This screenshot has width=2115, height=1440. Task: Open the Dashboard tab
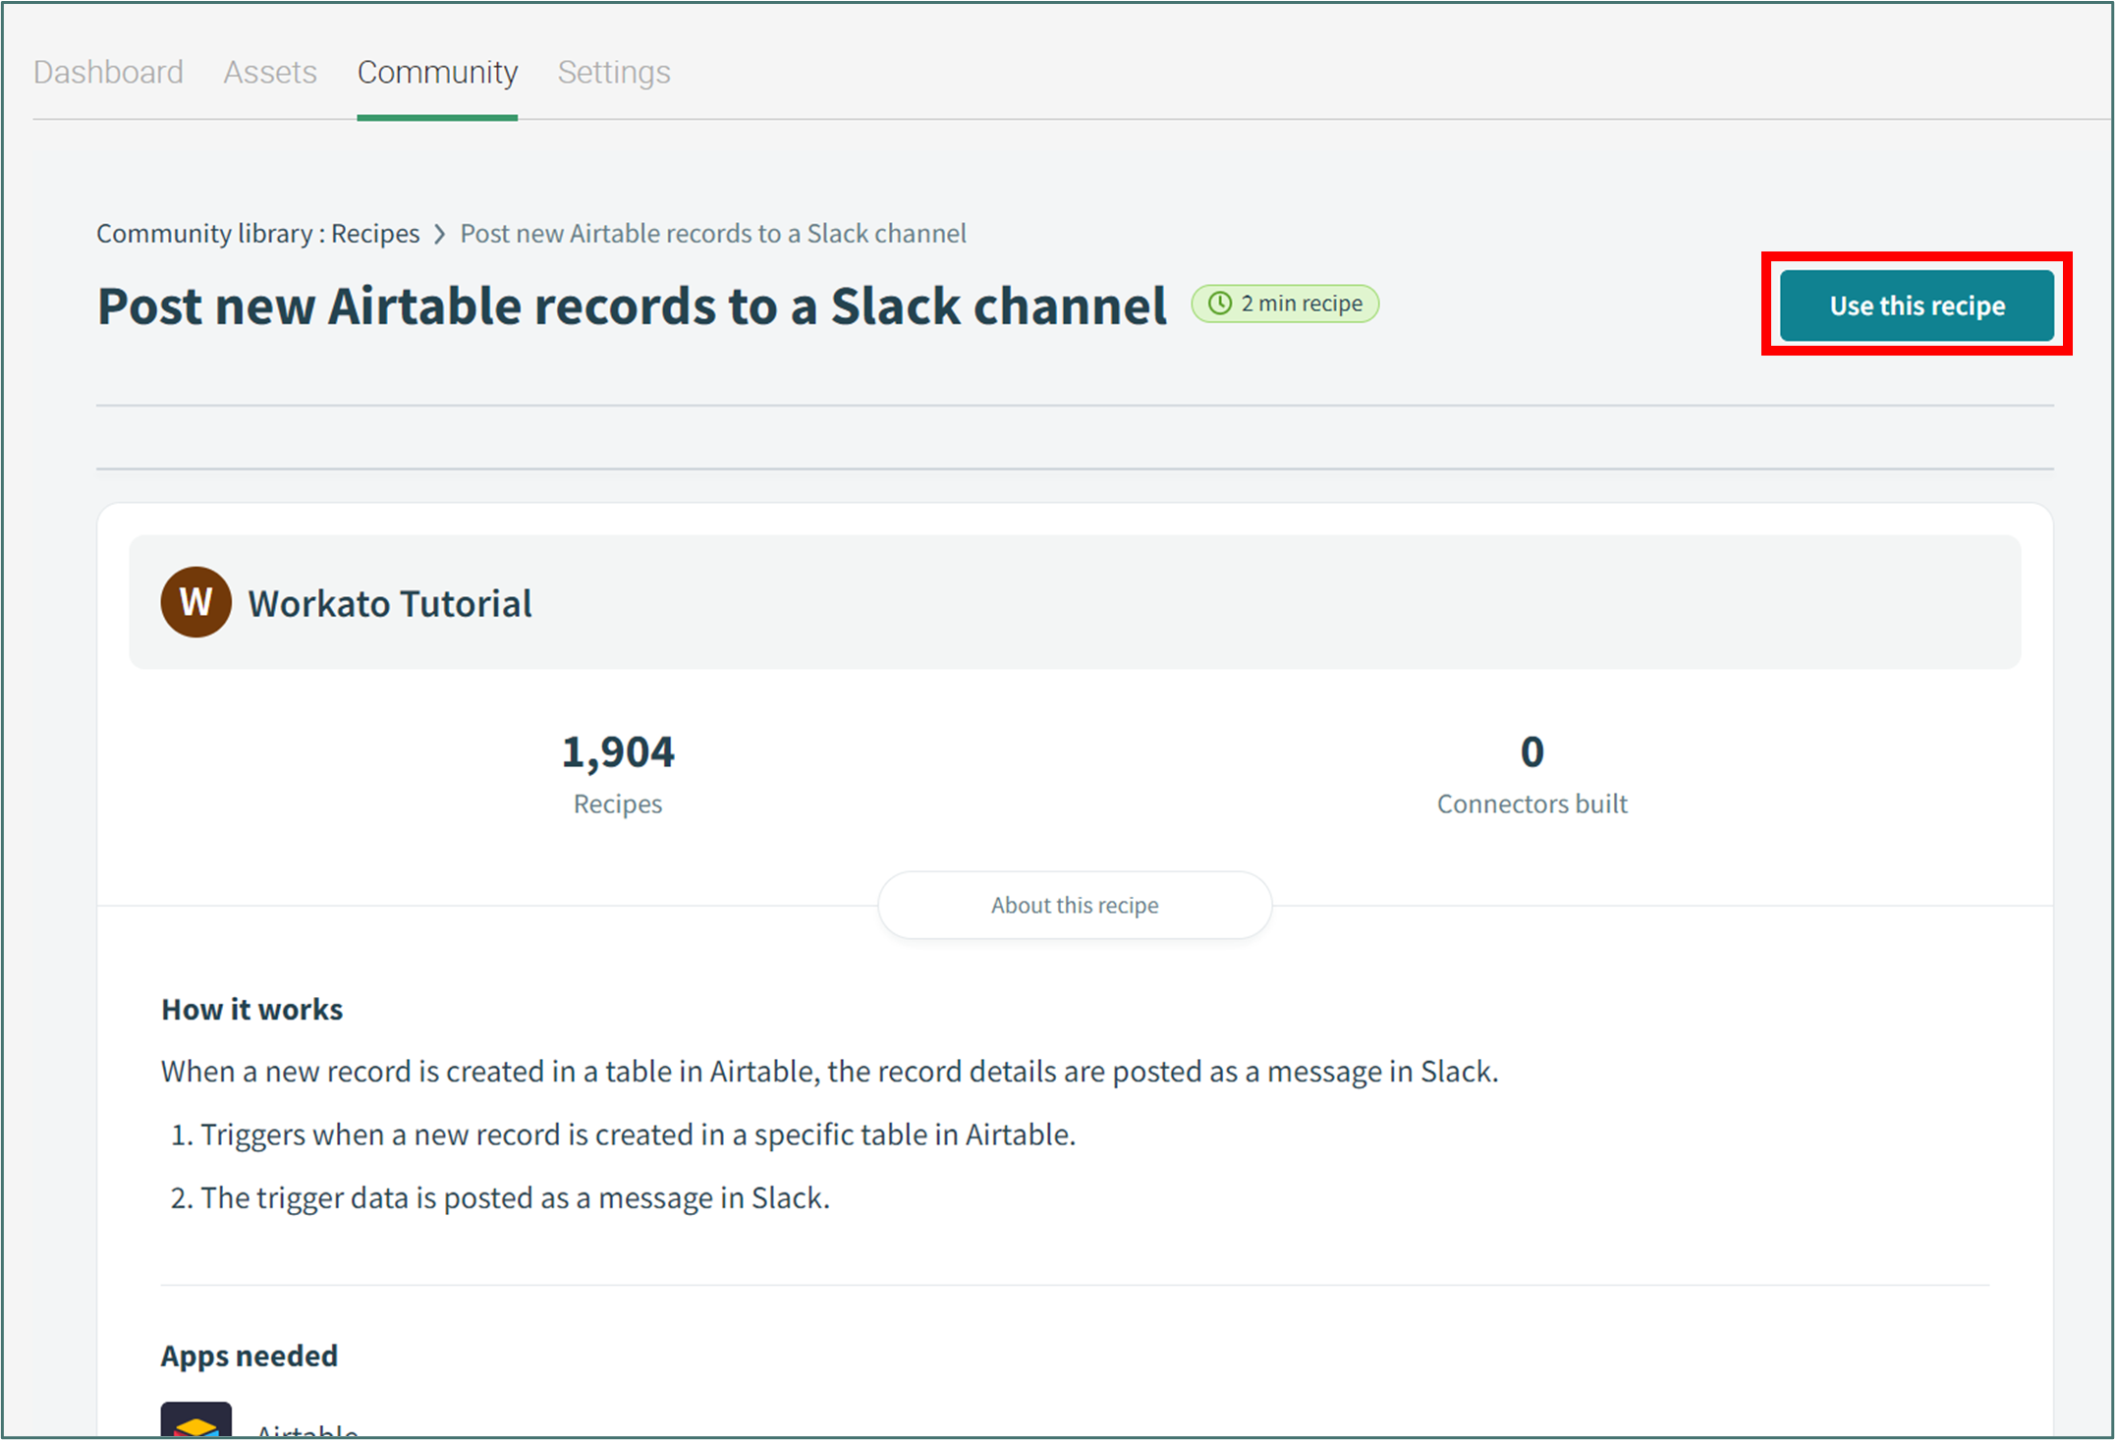click(x=108, y=72)
